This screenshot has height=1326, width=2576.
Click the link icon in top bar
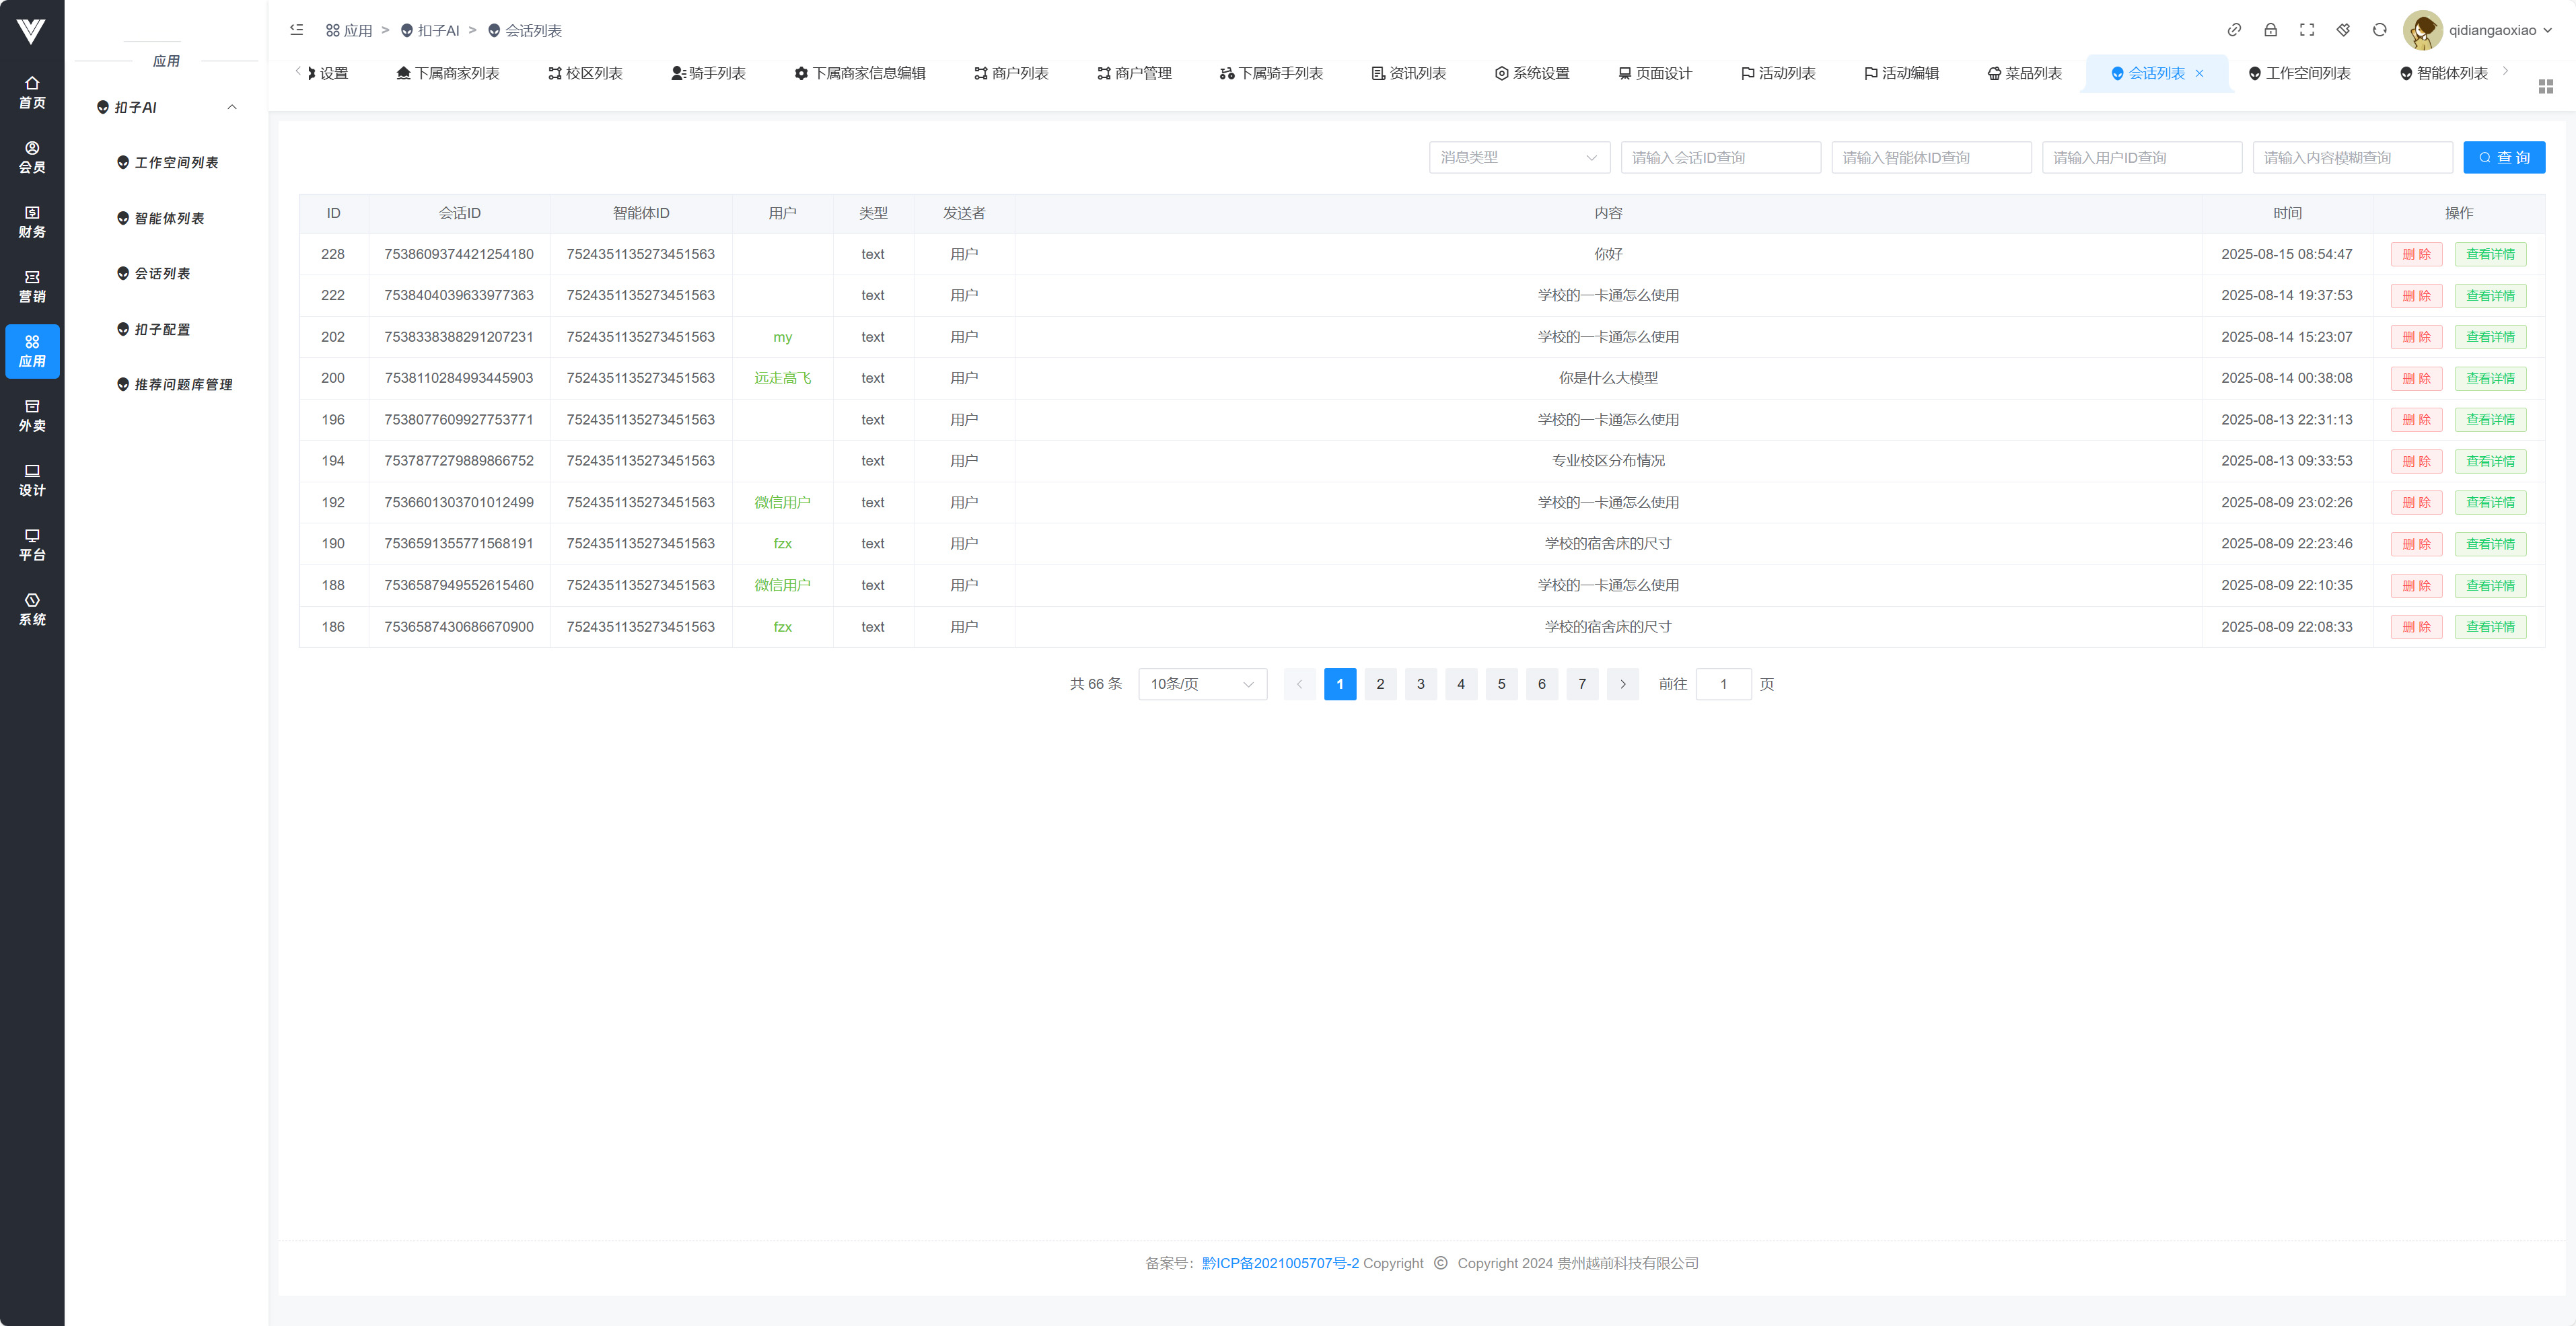pyautogui.click(x=2234, y=30)
